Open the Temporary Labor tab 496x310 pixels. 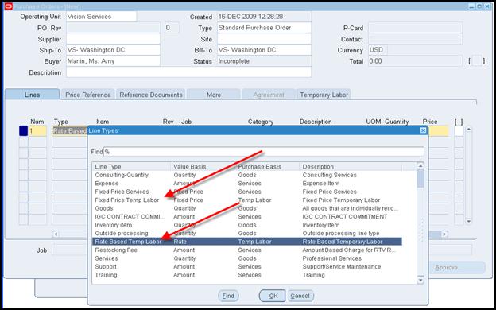(x=324, y=95)
